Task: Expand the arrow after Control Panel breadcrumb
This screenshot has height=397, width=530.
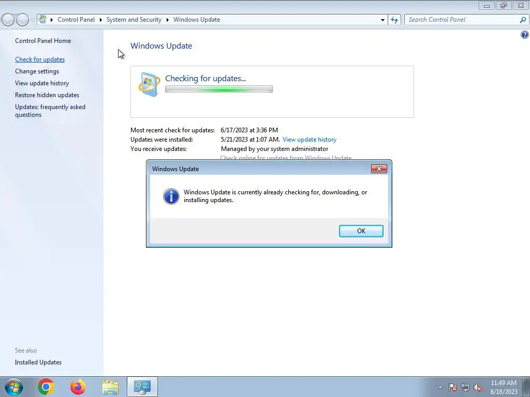Action: coord(101,20)
